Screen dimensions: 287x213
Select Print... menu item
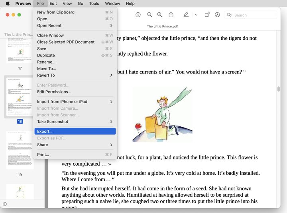pyautogui.click(x=75, y=155)
